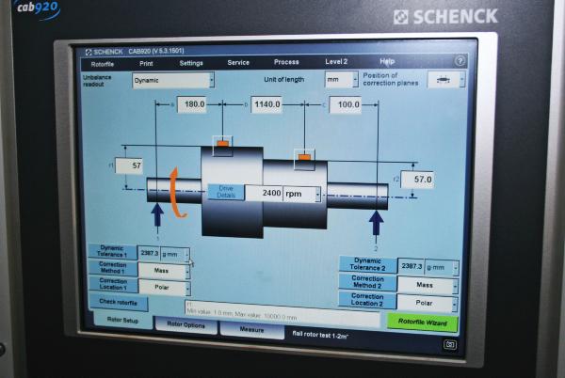The image size is (565, 378).
Task: Launch the green Rotorfile Wizard button
Action: pos(422,321)
